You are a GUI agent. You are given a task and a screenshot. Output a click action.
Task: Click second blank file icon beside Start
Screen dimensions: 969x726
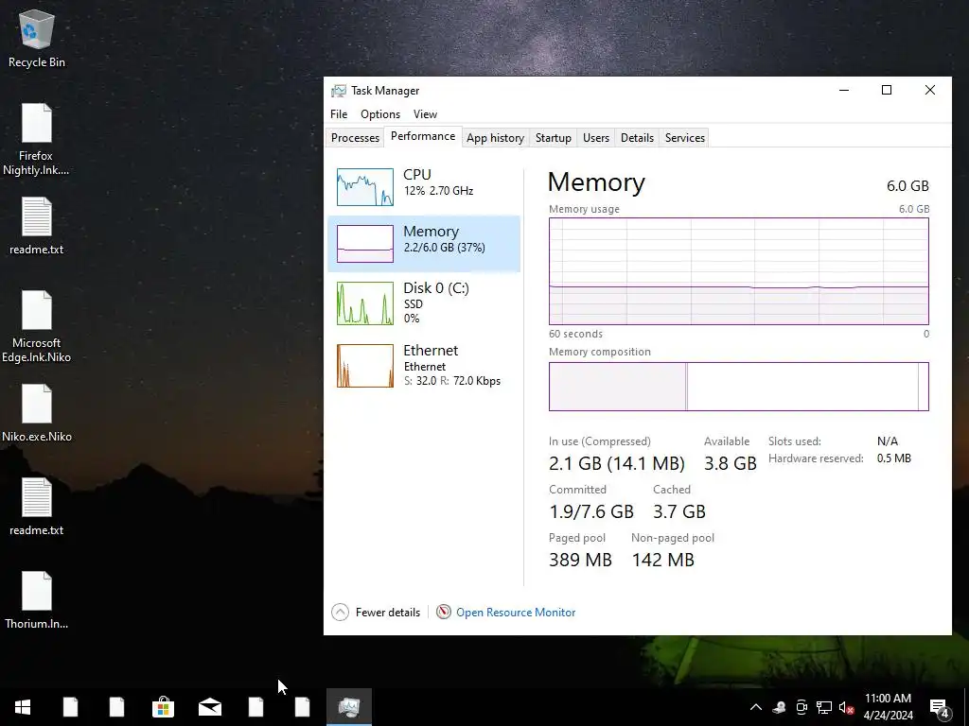[x=116, y=707]
